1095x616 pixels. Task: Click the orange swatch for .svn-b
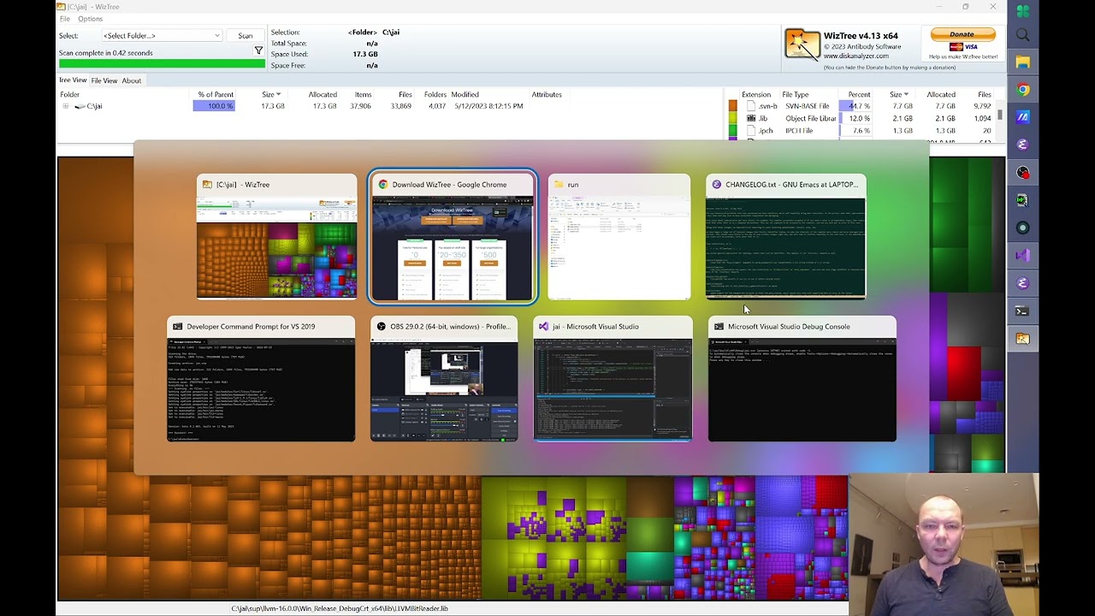click(732, 106)
